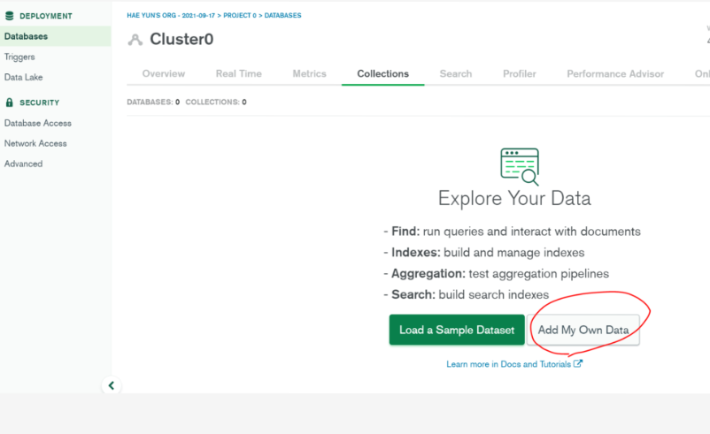The height and width of the screenshot is (434, 710).
Task: Open Data Lake in the sidebar
Action: [24, 77]
